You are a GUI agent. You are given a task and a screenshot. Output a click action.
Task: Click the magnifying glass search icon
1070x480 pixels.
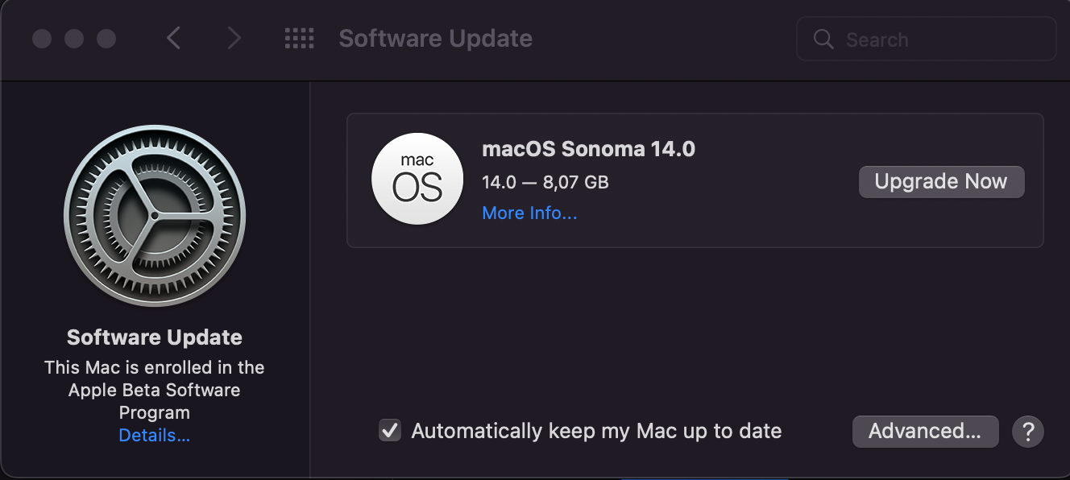[823, 39]
